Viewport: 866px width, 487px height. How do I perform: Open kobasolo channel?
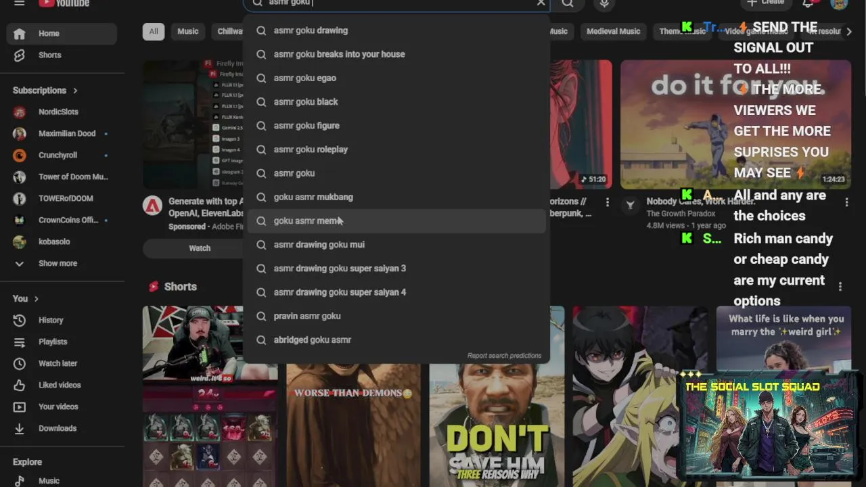click(x=62, y=241)
